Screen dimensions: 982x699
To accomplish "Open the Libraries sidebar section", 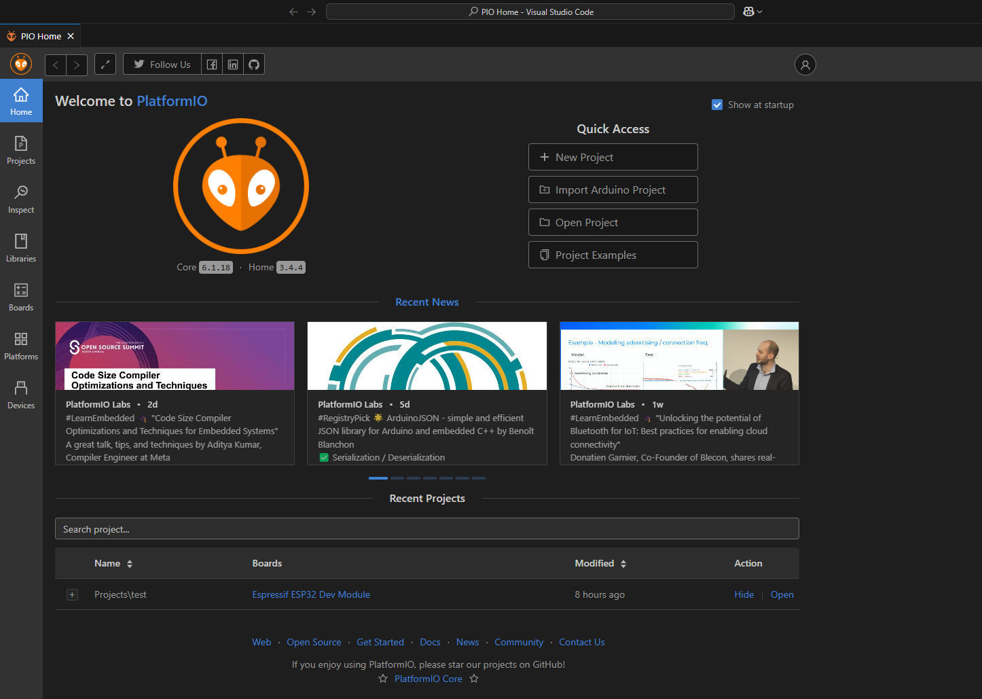I will pos(21,248).
